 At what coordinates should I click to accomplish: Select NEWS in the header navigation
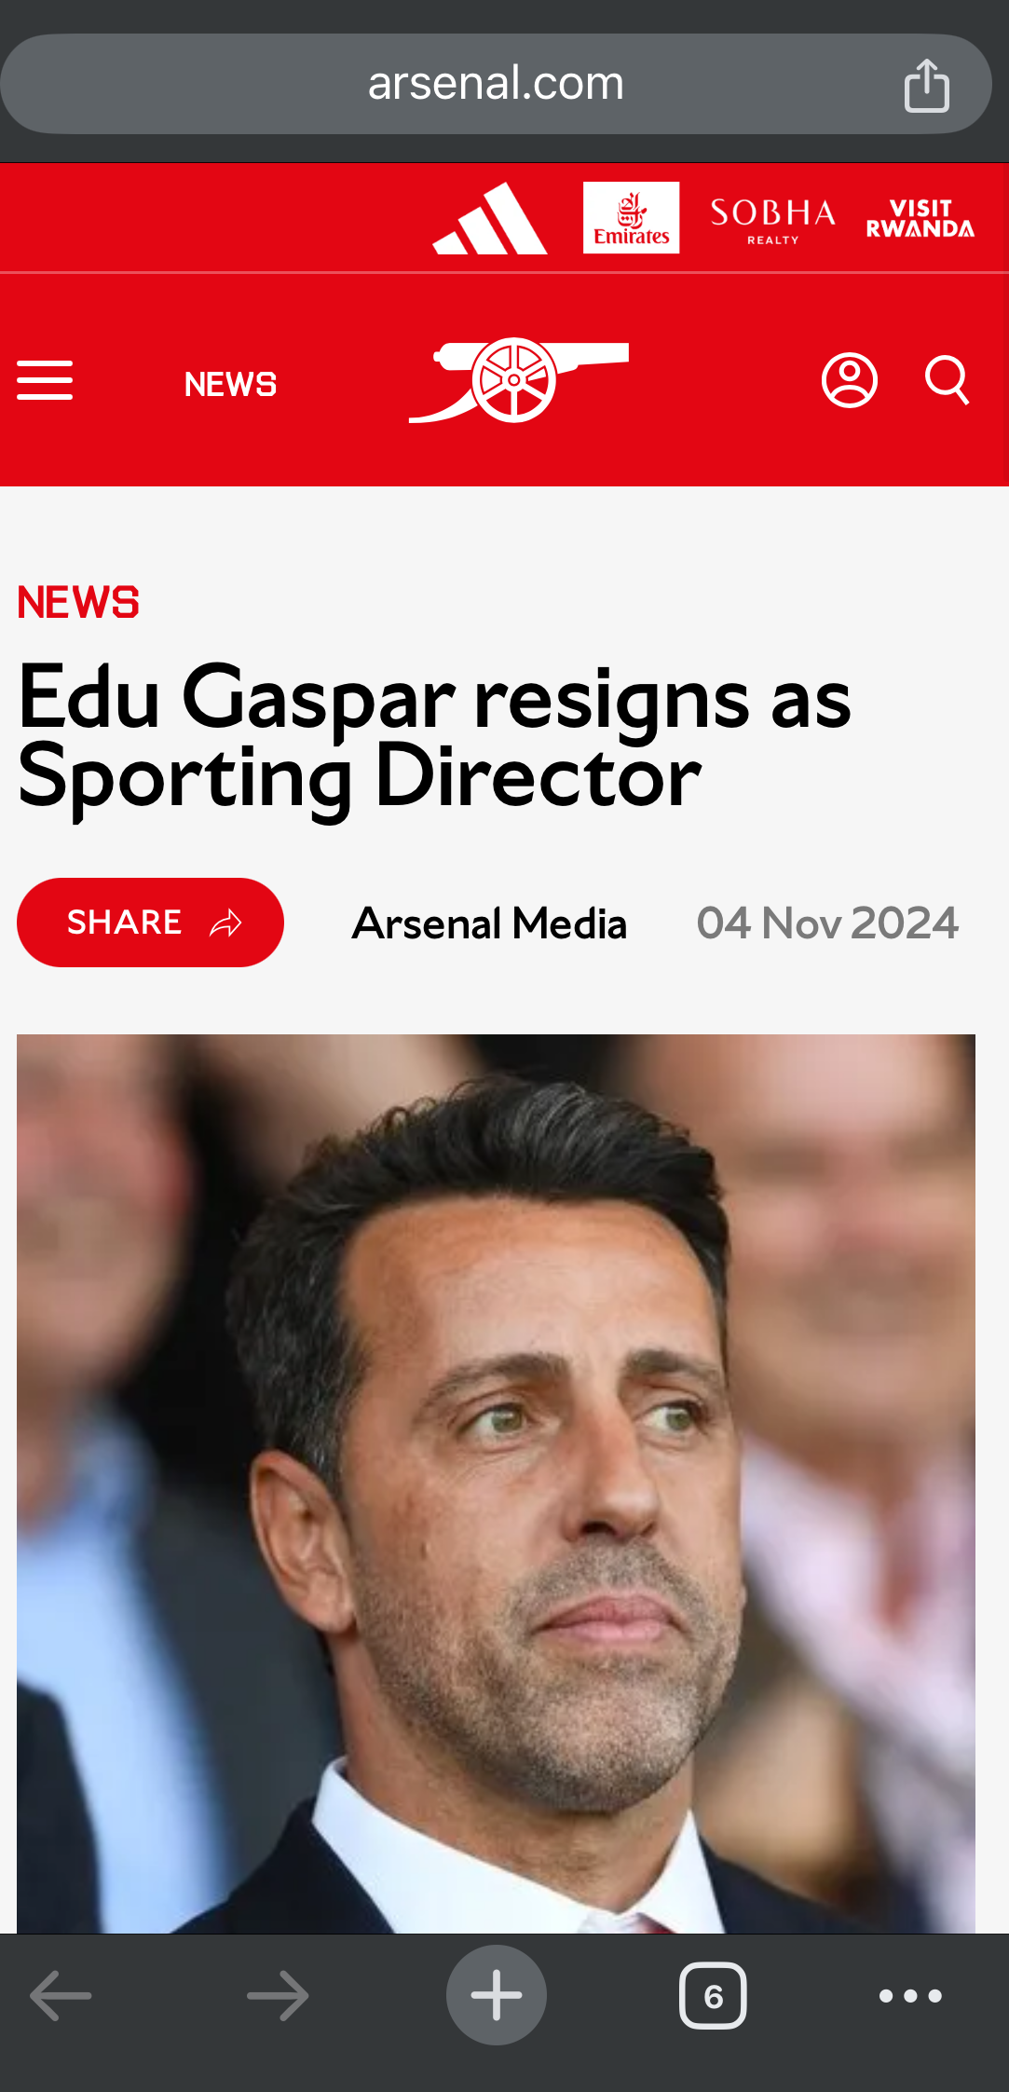(x=230, y=384)
